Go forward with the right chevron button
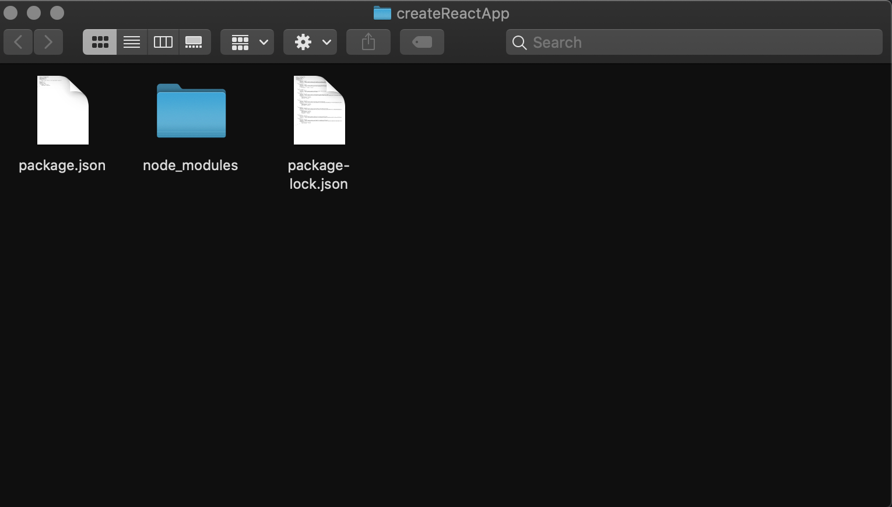 click(48, 42)
